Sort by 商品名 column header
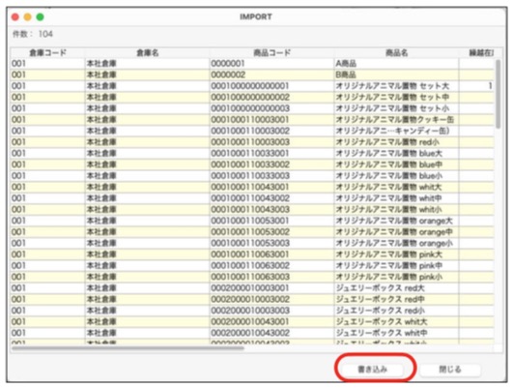514x388 pixels. coord(396,52)
